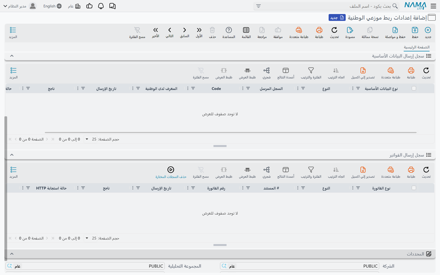Image resolution: width=440 pixels, height=275 pixels.
Task: Click the notification bell icon
Action: coord(101,6)
